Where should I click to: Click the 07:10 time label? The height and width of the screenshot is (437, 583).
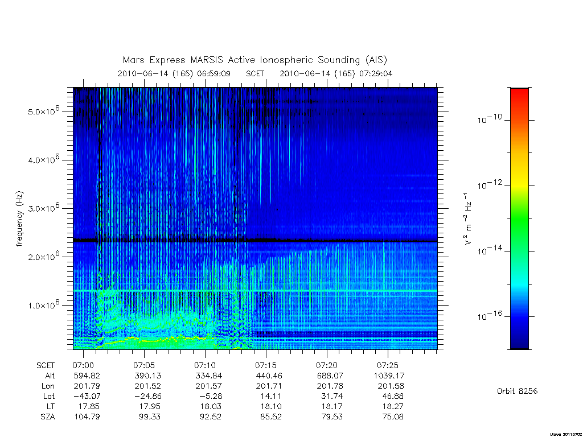pyautogui.click(x=205, y=365)
